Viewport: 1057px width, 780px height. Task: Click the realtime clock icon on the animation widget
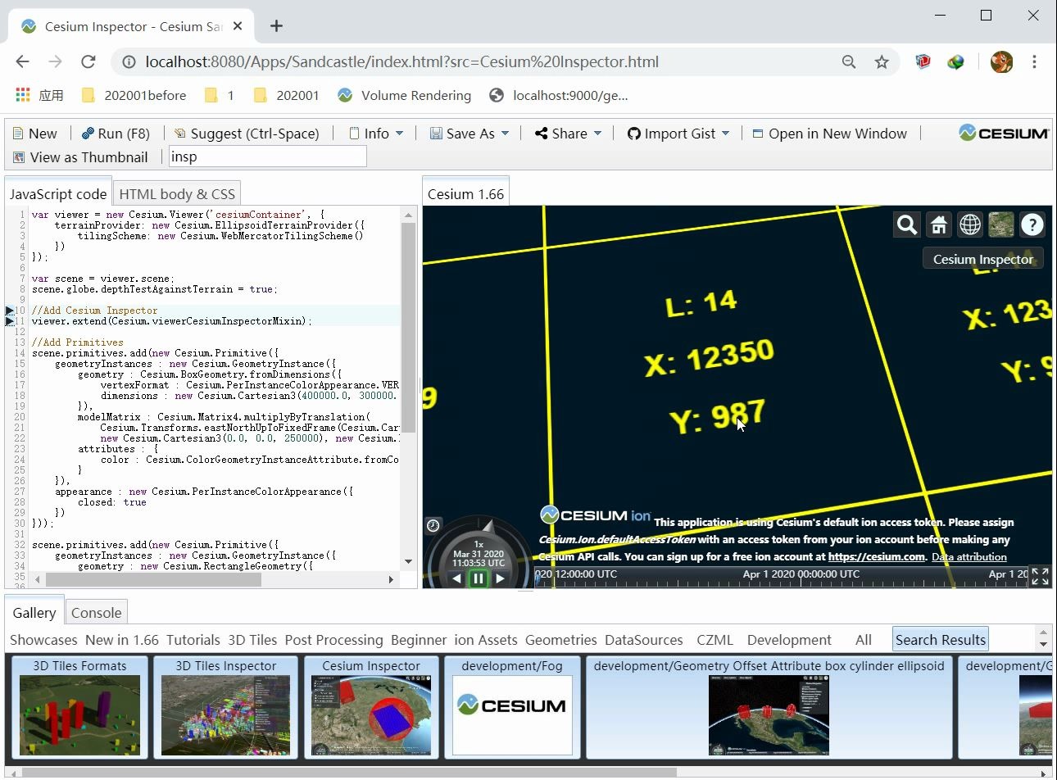pyautogui.click(x=433, y=526)
